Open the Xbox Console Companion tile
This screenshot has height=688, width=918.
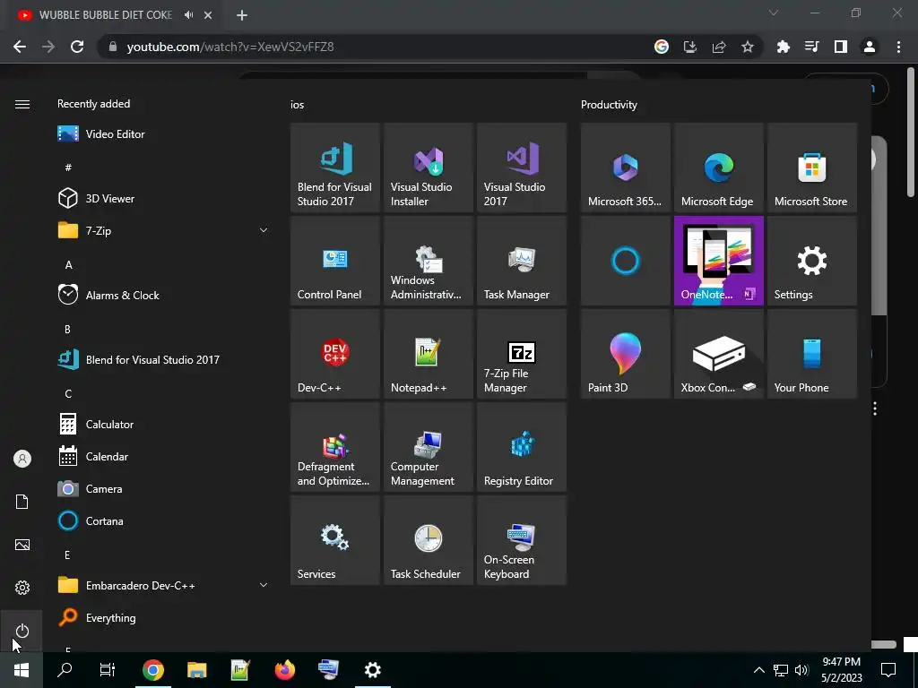[x=718, y=354]
